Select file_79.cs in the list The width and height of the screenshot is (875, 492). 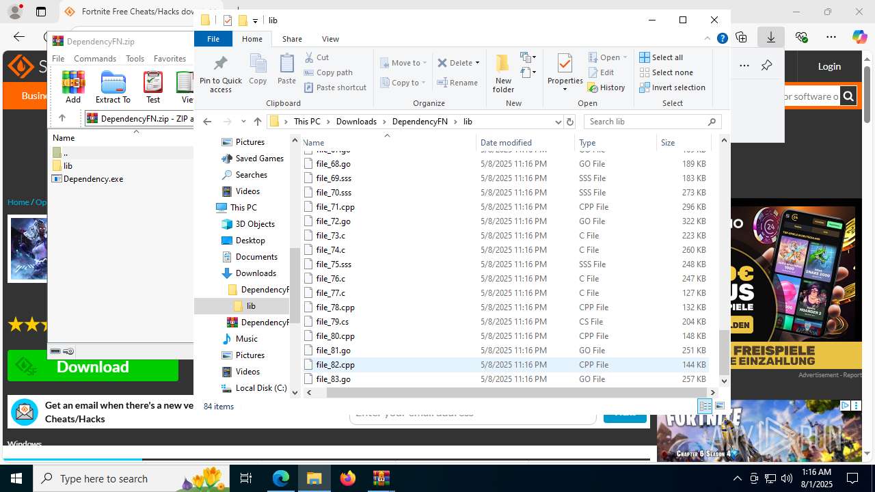(506, 322)
